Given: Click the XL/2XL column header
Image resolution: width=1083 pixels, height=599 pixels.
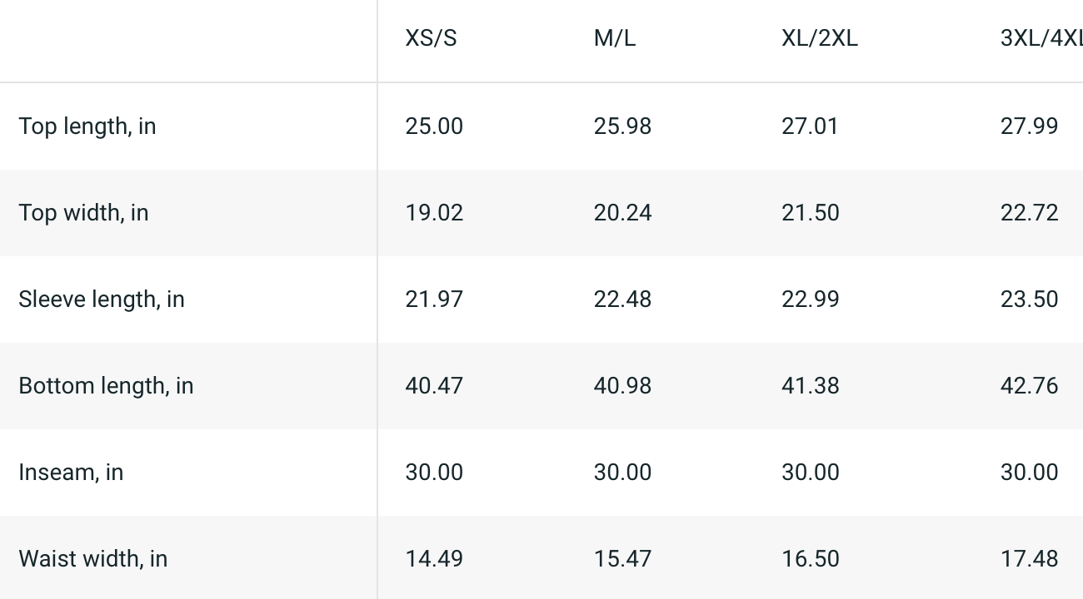Looking at the screenshot, I should (x=819, y=39).
